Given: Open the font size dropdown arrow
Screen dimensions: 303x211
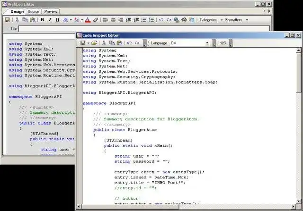Looking at the screenshot, I should pos(82,20).
